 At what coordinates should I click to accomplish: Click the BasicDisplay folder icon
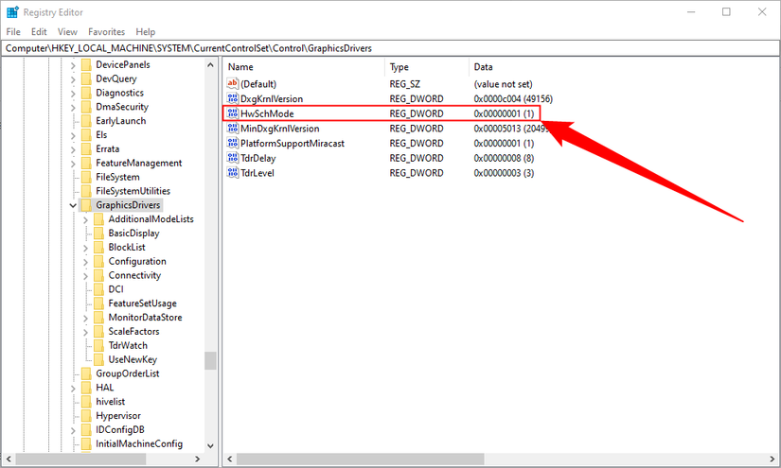98,233
